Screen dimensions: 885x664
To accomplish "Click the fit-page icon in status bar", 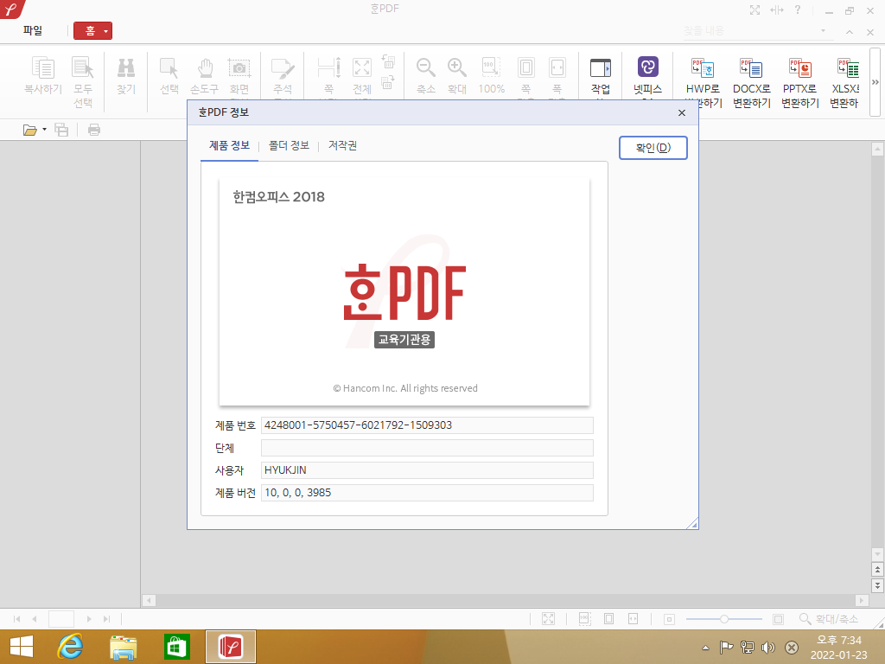I will [609, 619].
